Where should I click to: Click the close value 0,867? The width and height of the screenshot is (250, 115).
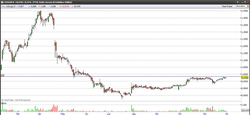tap(21, 6)
